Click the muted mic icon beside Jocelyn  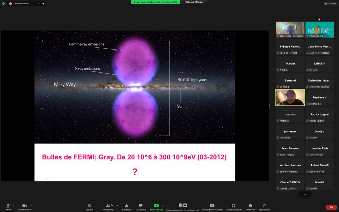click(307, 137)
